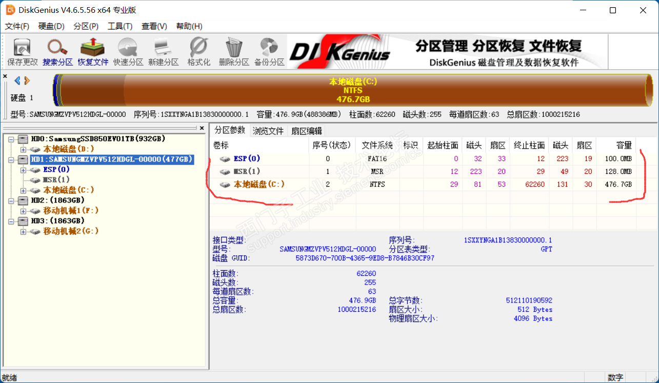Click the 序号(状态) column header

point(332,145)
